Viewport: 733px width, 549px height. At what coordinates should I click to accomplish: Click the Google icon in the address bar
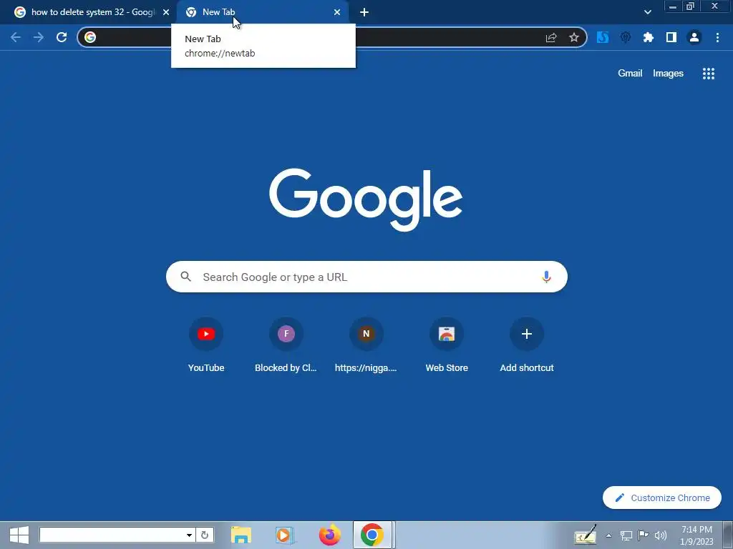tap(90, 37)
